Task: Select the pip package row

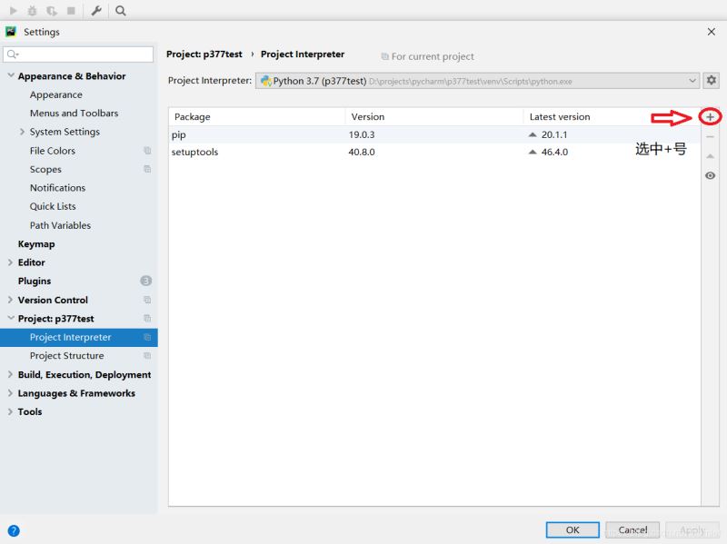Action: click(x=434, y=134)
